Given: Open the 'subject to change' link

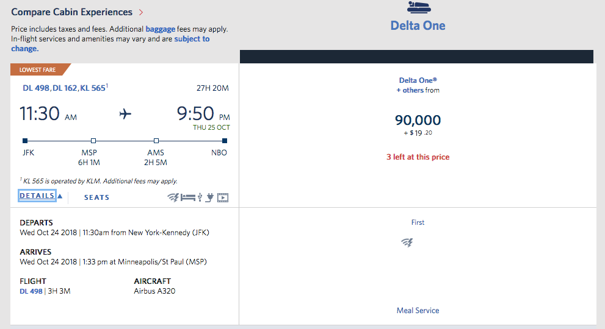Looking at the screenshot, I should coord(191,39).
